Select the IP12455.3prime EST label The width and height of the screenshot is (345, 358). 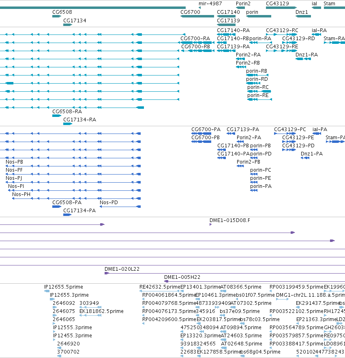point(73,336)
